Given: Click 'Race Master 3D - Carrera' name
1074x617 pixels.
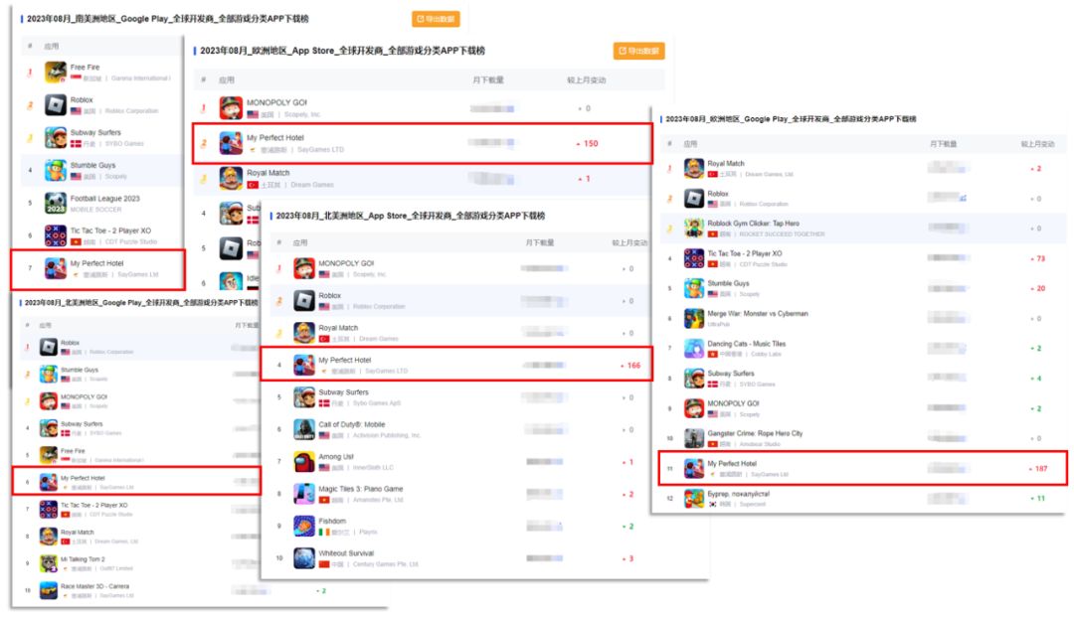Looking at the screenshot, I should pos(94,586).
